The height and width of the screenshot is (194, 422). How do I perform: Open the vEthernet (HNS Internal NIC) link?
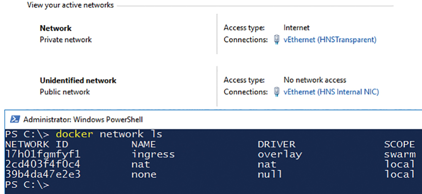point(331,92)
